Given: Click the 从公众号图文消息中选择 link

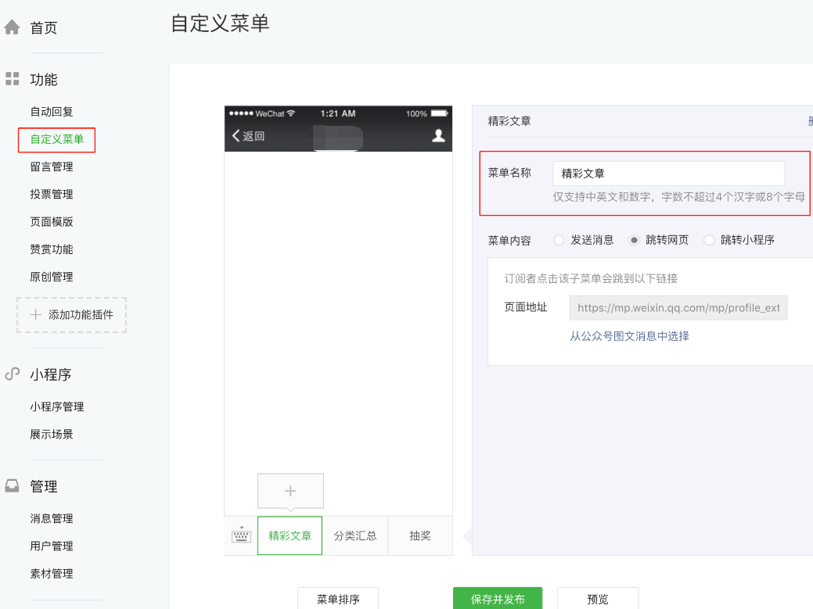Looking at the screenshot, I should (x=629, y=336).
